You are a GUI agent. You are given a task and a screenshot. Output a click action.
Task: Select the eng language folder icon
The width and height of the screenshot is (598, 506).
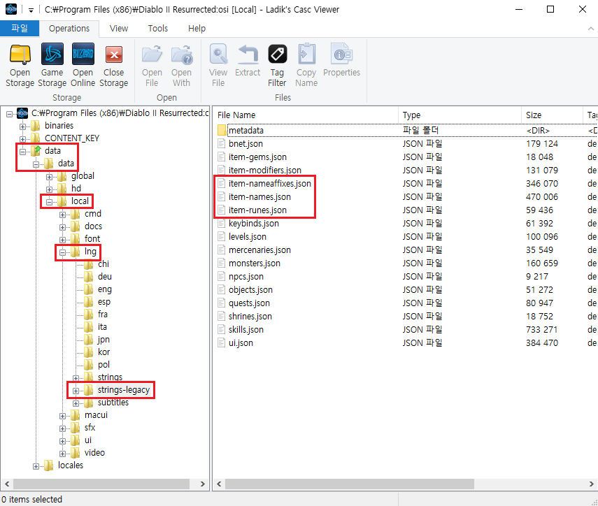click(89, 289)
